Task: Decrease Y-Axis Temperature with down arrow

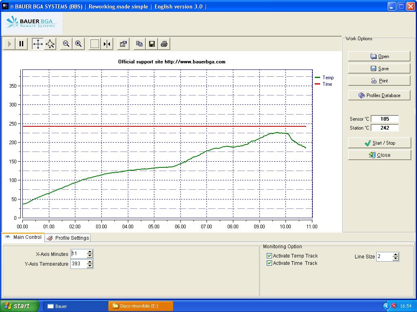Action: tap(90, 266)
